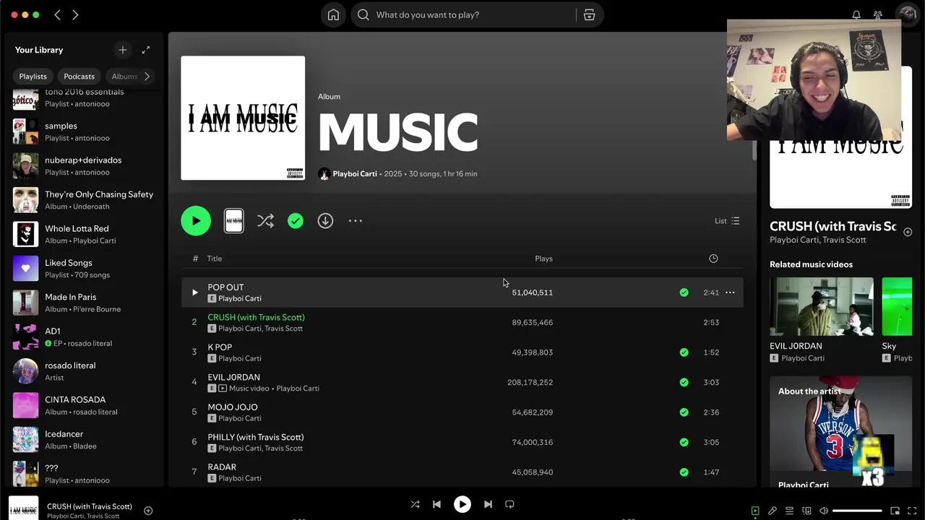Select the Podcasts filter chip
Image resolution: width=925 pixels, height=520 pixels.
tap(79, 76)
